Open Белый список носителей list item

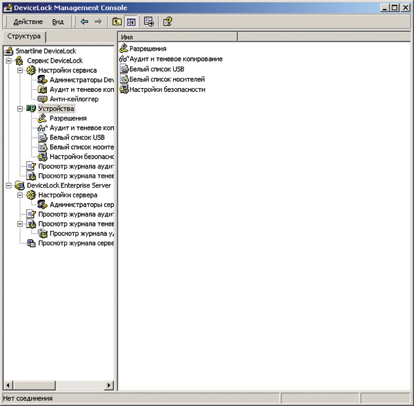(x=167, y=79)
